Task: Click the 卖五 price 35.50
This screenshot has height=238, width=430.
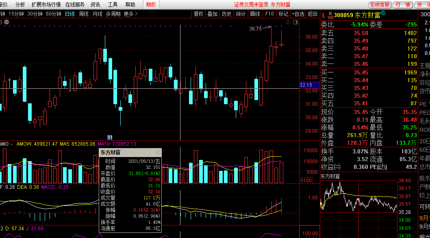Action: 361,33
